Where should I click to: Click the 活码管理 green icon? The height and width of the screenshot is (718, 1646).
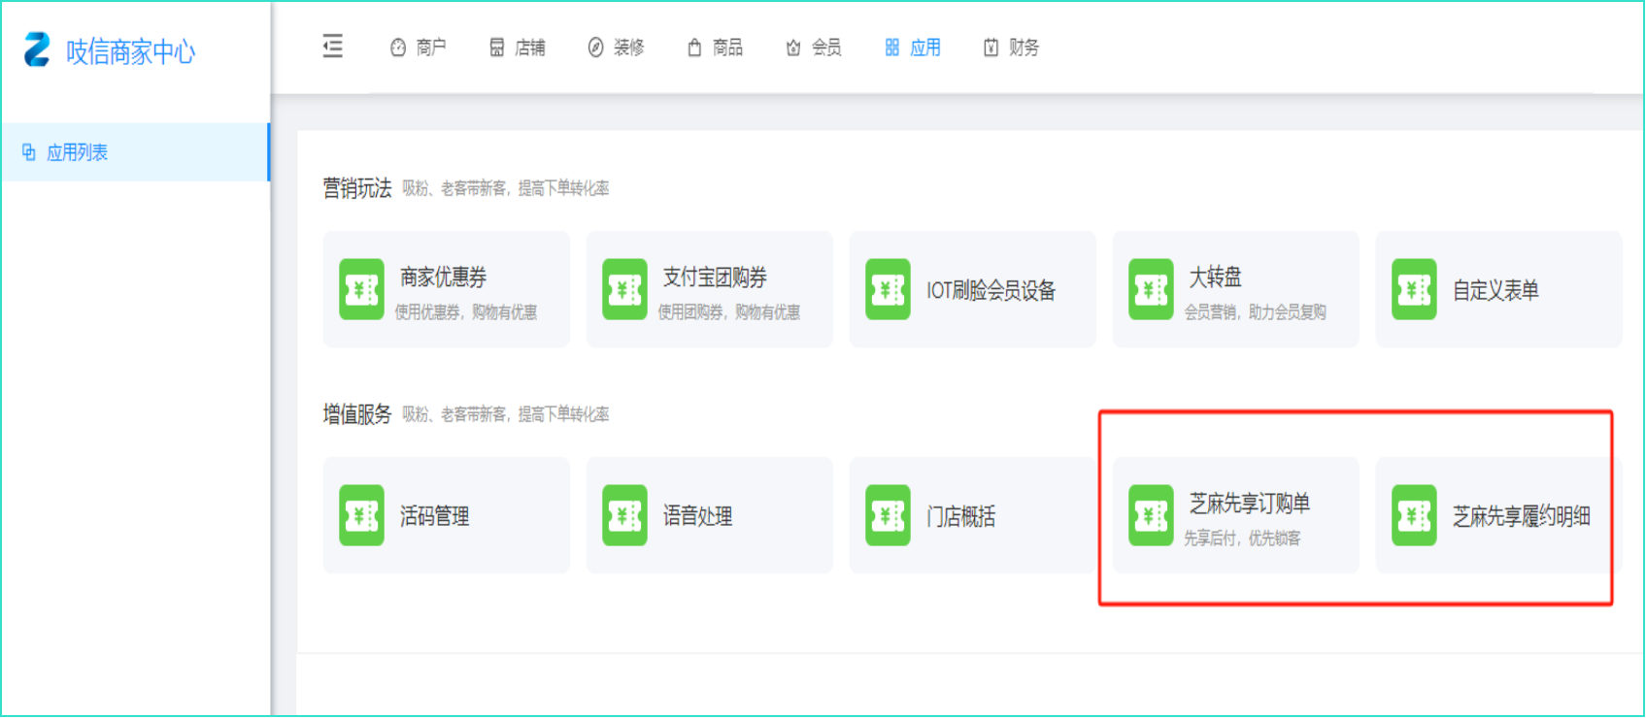coord(361,515)
